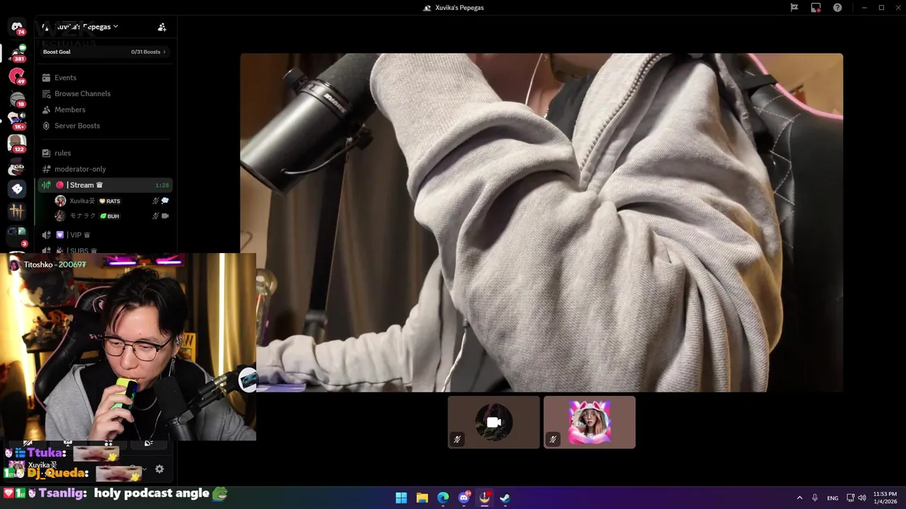Open the golden tally-marks server icon
The image size is (906, 509).
tap(17, 211)
